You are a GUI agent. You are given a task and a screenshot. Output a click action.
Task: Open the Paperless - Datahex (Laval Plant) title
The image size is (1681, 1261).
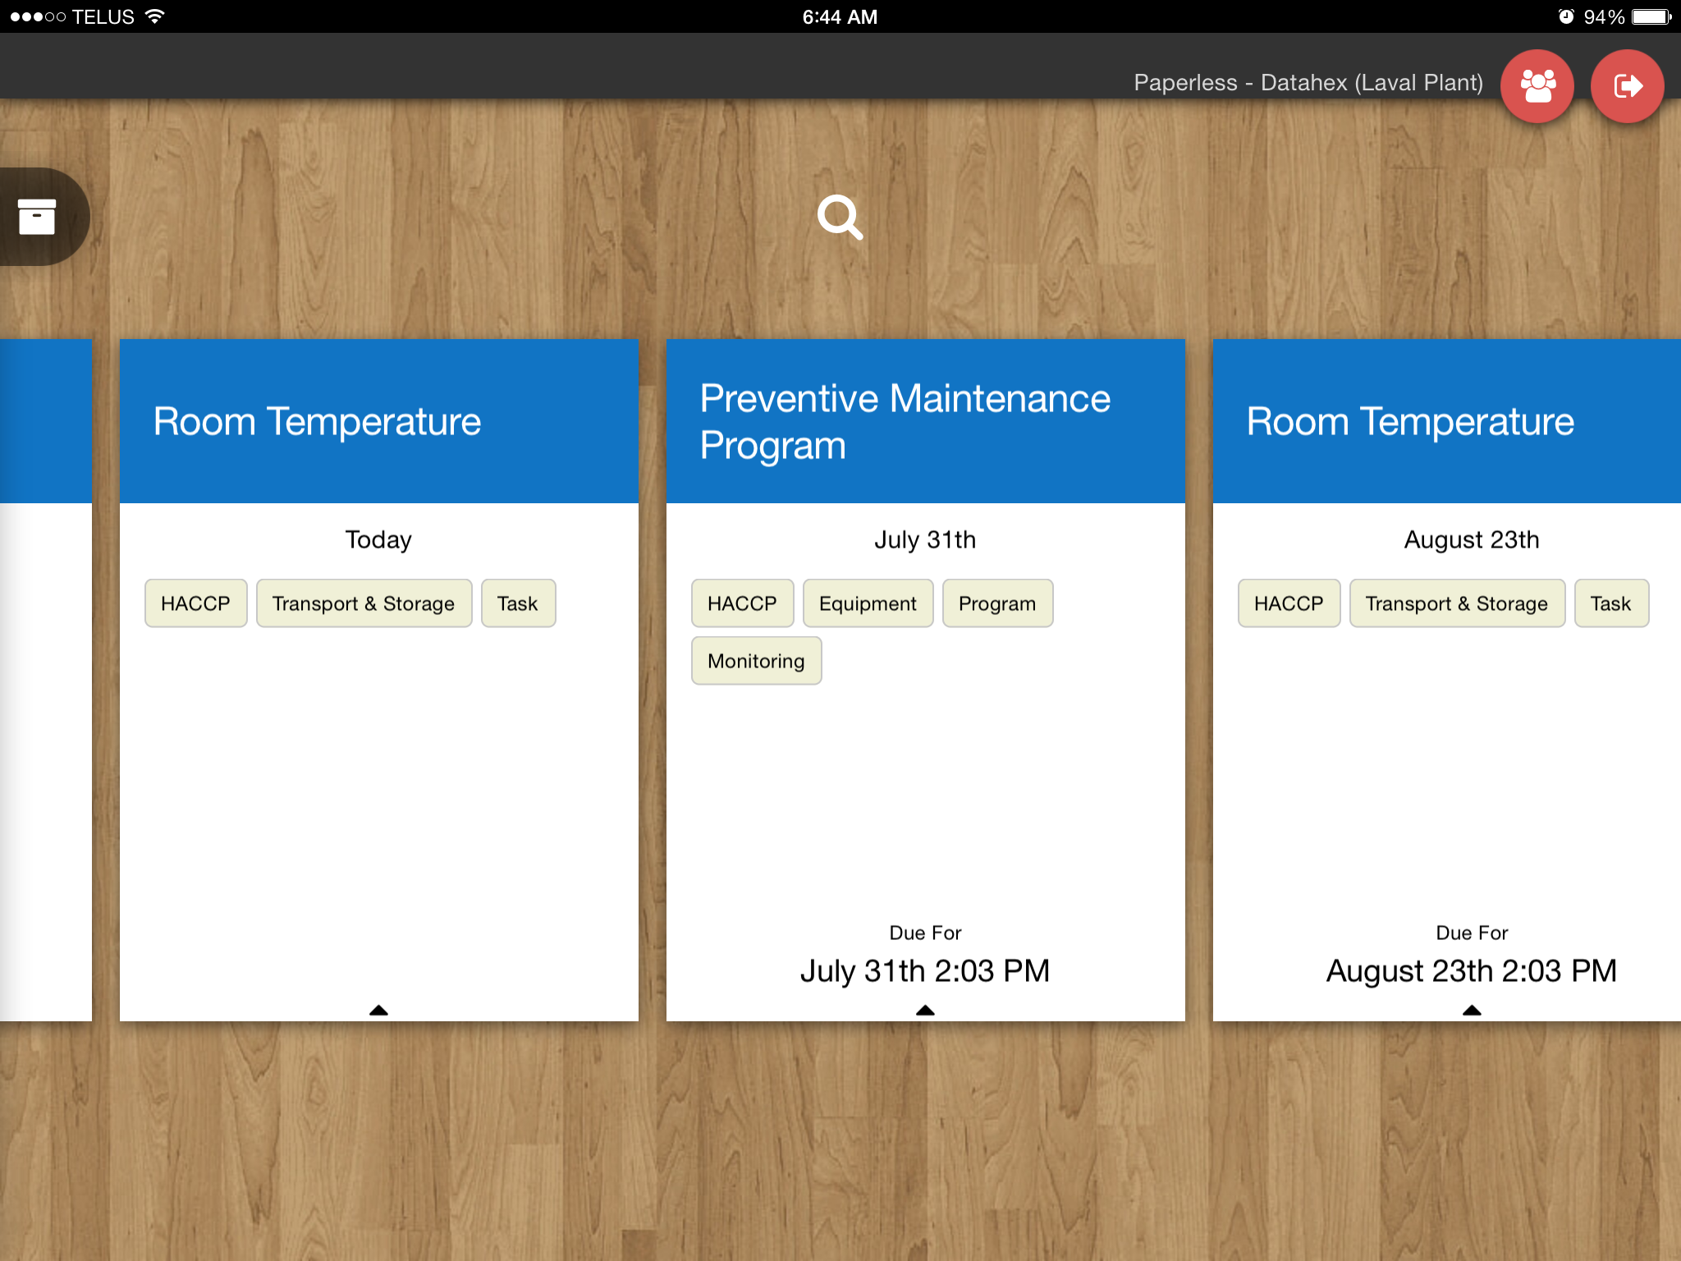click(x=1308, y=82)
